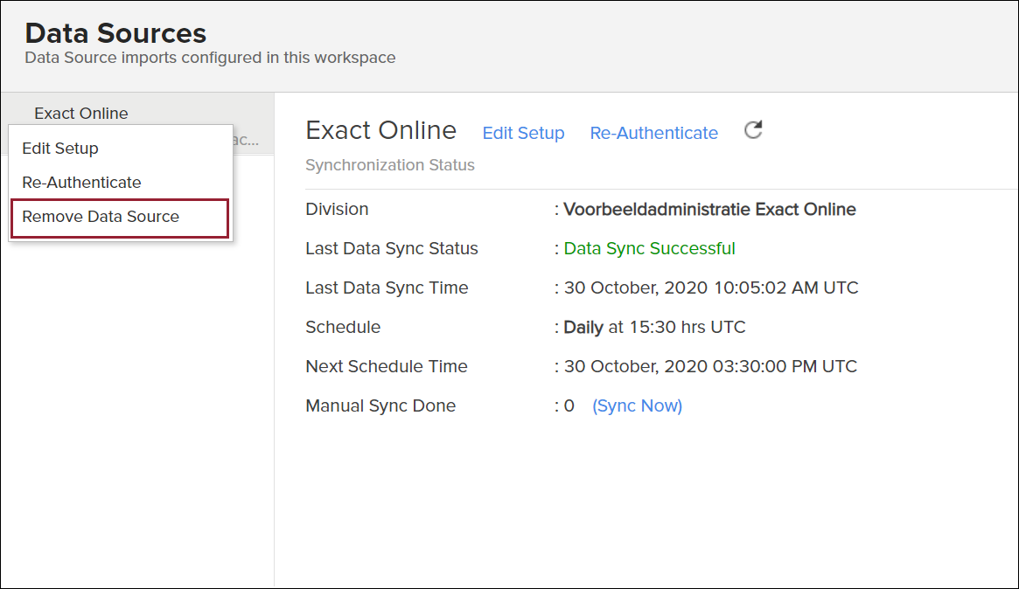Click the truncated sidebar text ending in 'ac...'
The height and width of the screenshot is (589, 1019).
coord(247,140)
